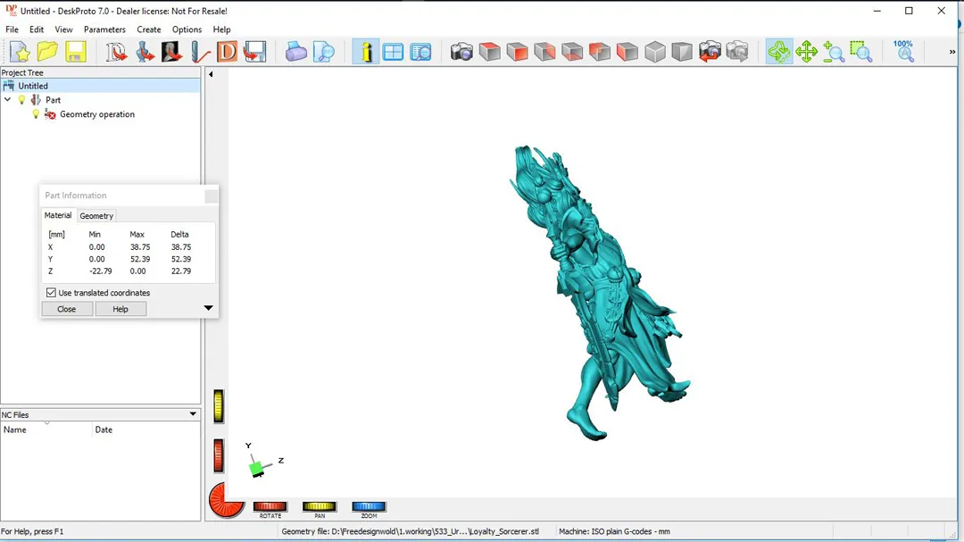Click the dark gray isometric cube icon
This screenshot has width=964, height=542.
[682, 52]
